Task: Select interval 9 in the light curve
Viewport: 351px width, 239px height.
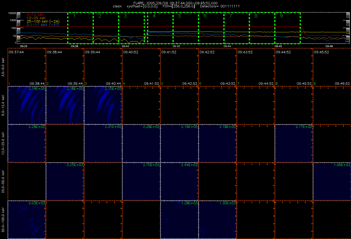Action: coord(287,28)
